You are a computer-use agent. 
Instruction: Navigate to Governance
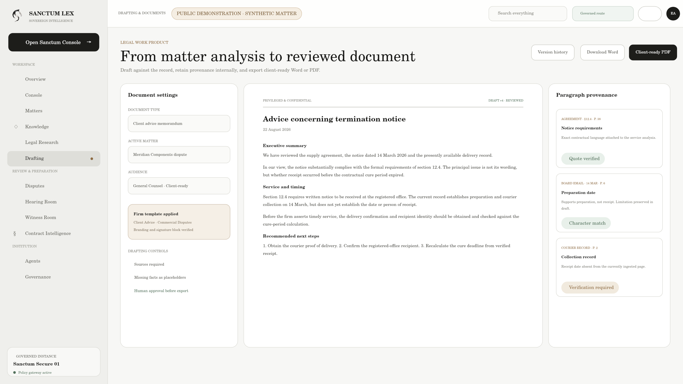click(54, 277)
